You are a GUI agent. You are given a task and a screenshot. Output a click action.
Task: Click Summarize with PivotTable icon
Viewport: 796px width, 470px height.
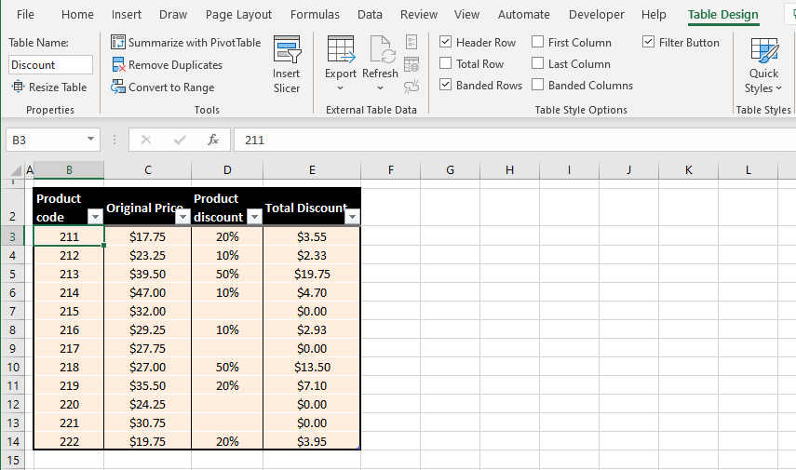tap(118, 43)
